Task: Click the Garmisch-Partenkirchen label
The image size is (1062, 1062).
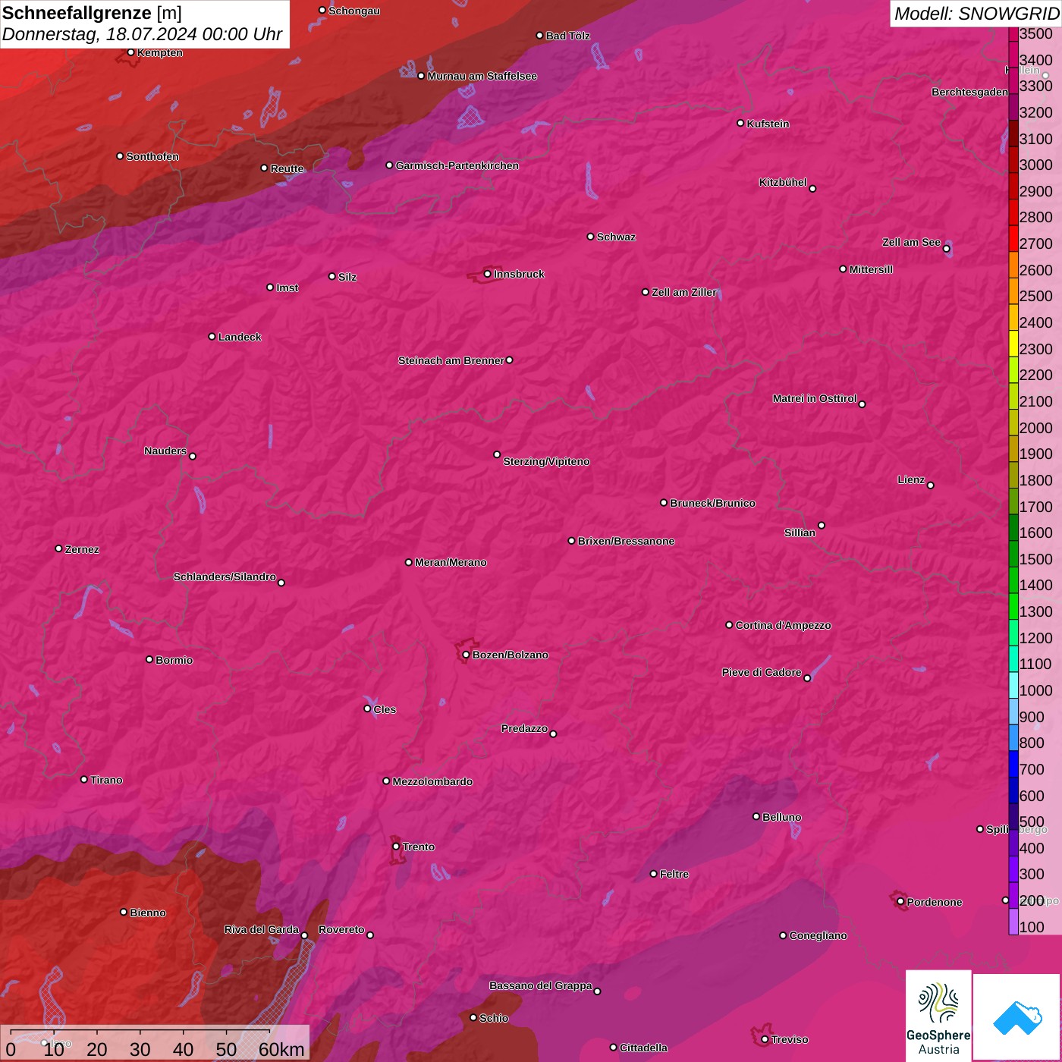Action: pos(457,165)
